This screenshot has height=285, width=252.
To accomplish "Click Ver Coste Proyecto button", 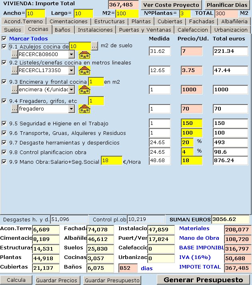I will point(171,5).
